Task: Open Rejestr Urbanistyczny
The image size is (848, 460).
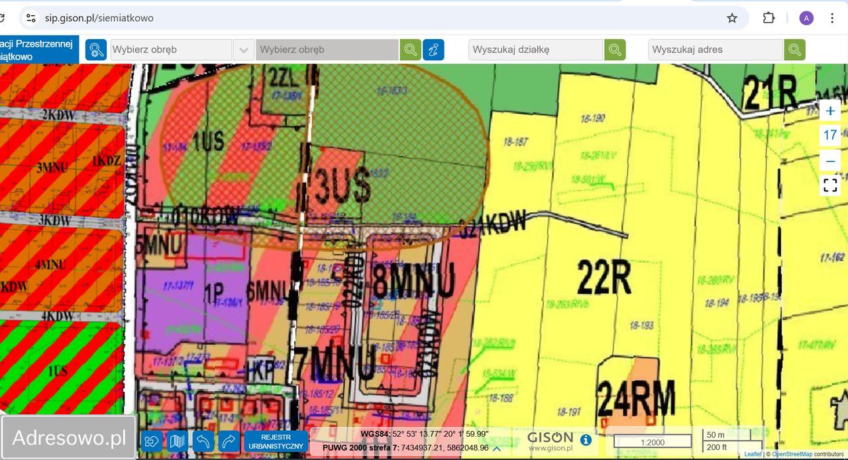Action: 276,441
